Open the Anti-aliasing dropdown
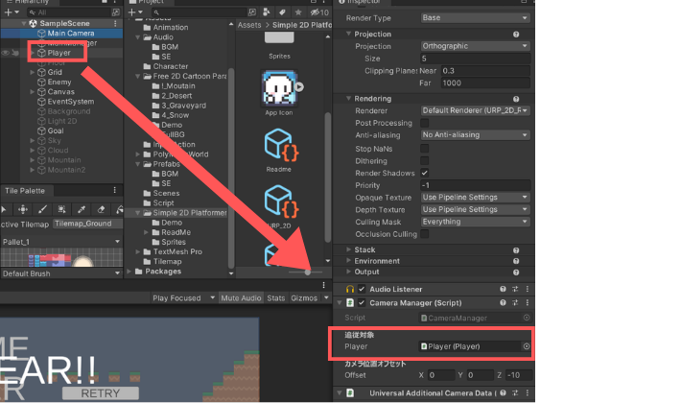 (x=475, y=135)
